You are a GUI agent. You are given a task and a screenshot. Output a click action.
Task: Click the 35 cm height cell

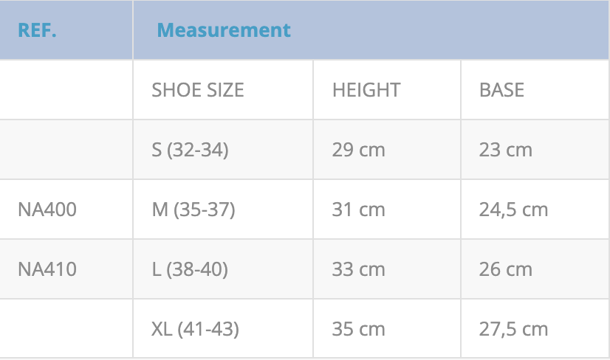click(x=358, y=329)
